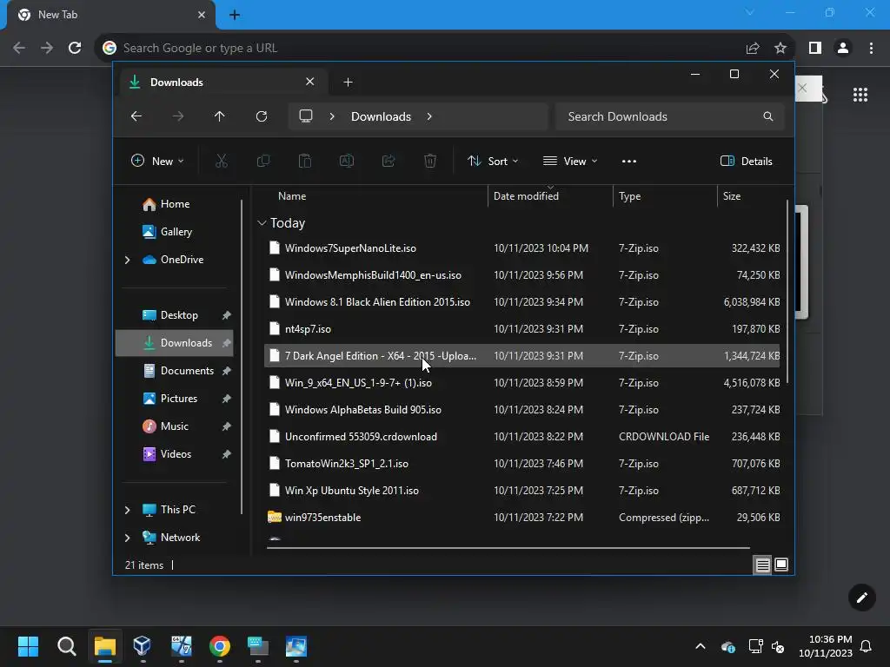The image size is (890, 667).
Task: Click the Paste clipboard icon
Action: (x=305, y=161)
